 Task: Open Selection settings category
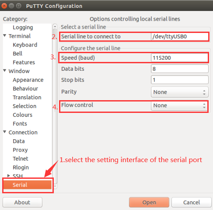[x=24, y=106]
